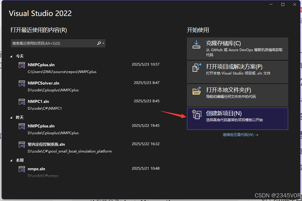
Task: Open recent solution NMPC1.sln
Action: (89, 105)
